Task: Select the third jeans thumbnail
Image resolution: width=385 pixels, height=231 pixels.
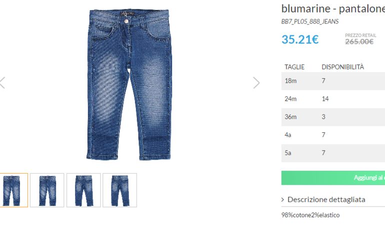Action: 83,190
